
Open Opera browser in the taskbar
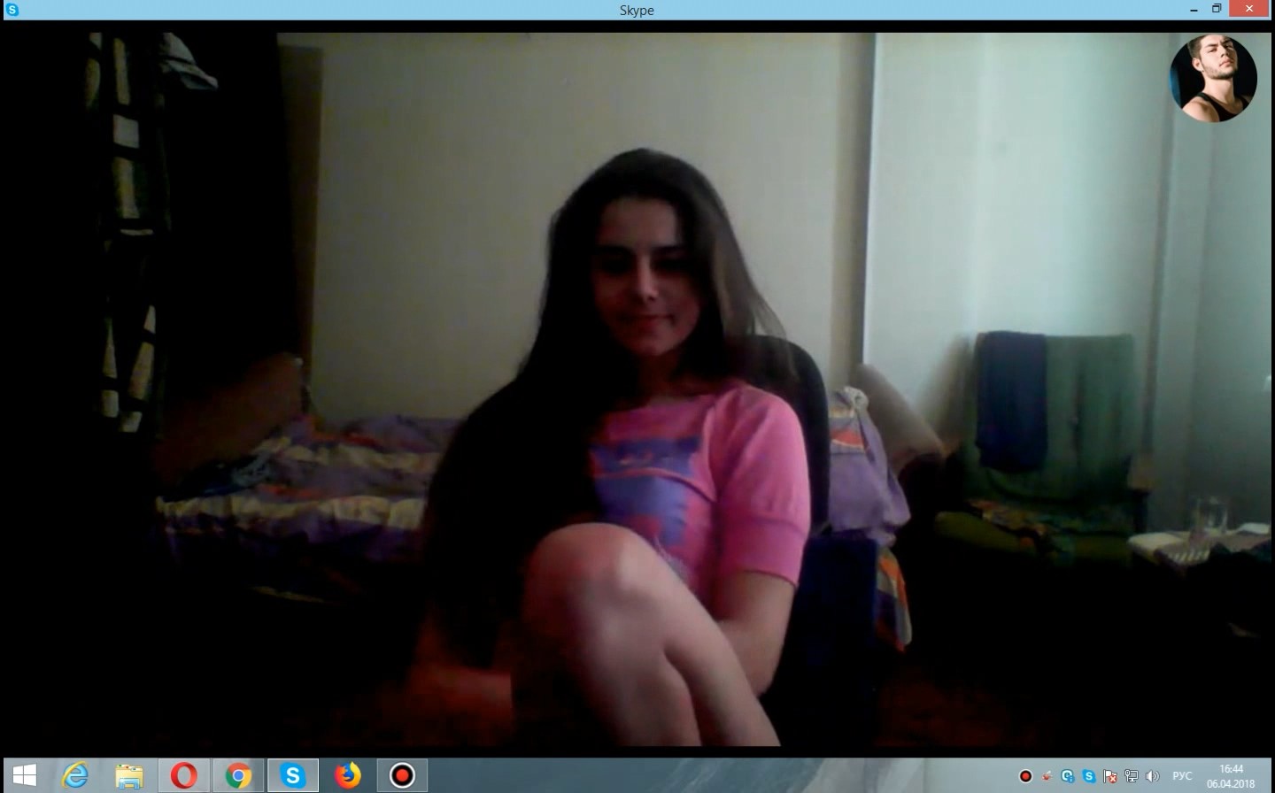[184, 776]
